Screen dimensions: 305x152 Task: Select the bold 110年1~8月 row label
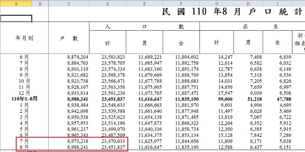[x=24, y=99]
